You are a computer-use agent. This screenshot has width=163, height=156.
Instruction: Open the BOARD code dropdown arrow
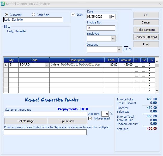tap(47, 65)
